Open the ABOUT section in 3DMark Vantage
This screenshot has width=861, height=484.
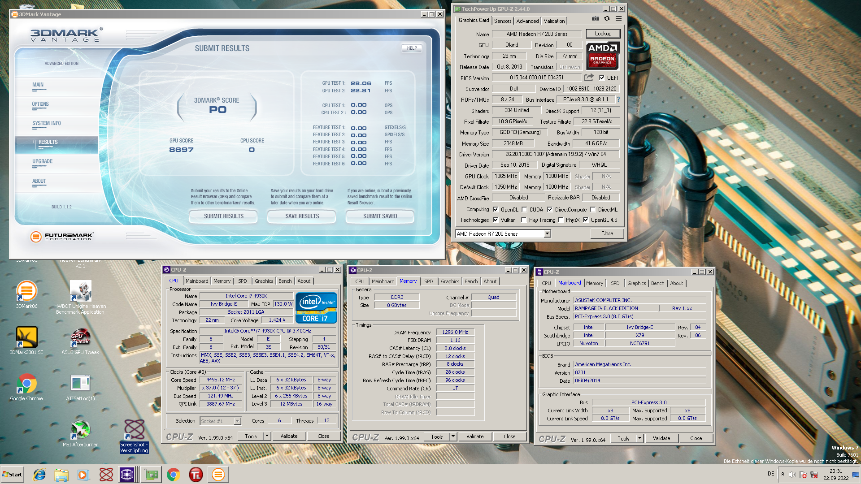[39, 181]
